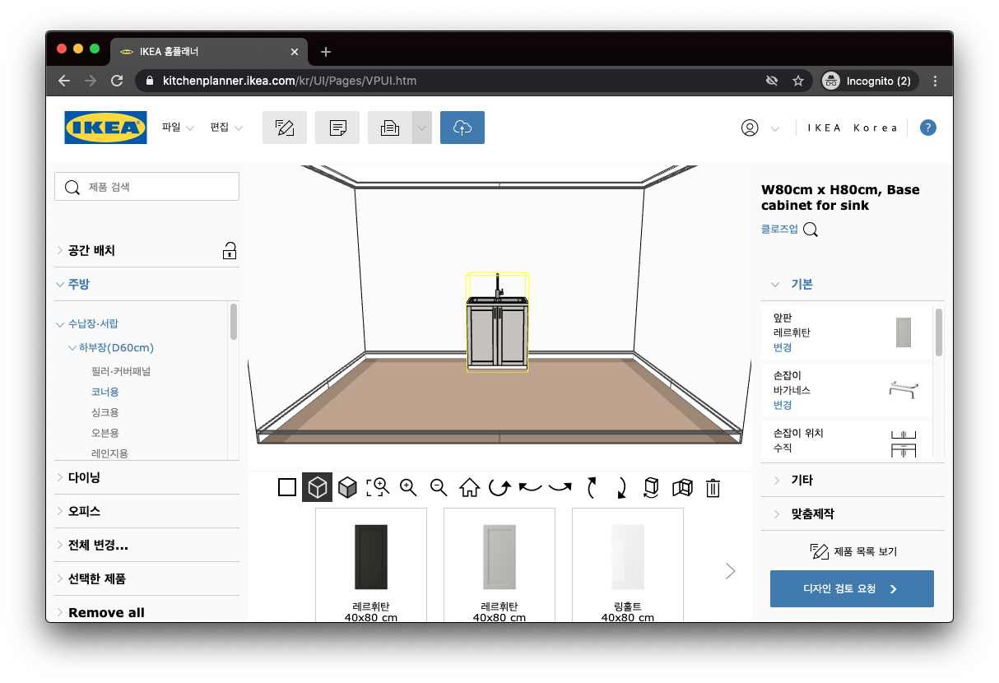Click the handle position 수직 diagram icon
Image resolution: width=999 pixels, height=683 pixels.
904,444
